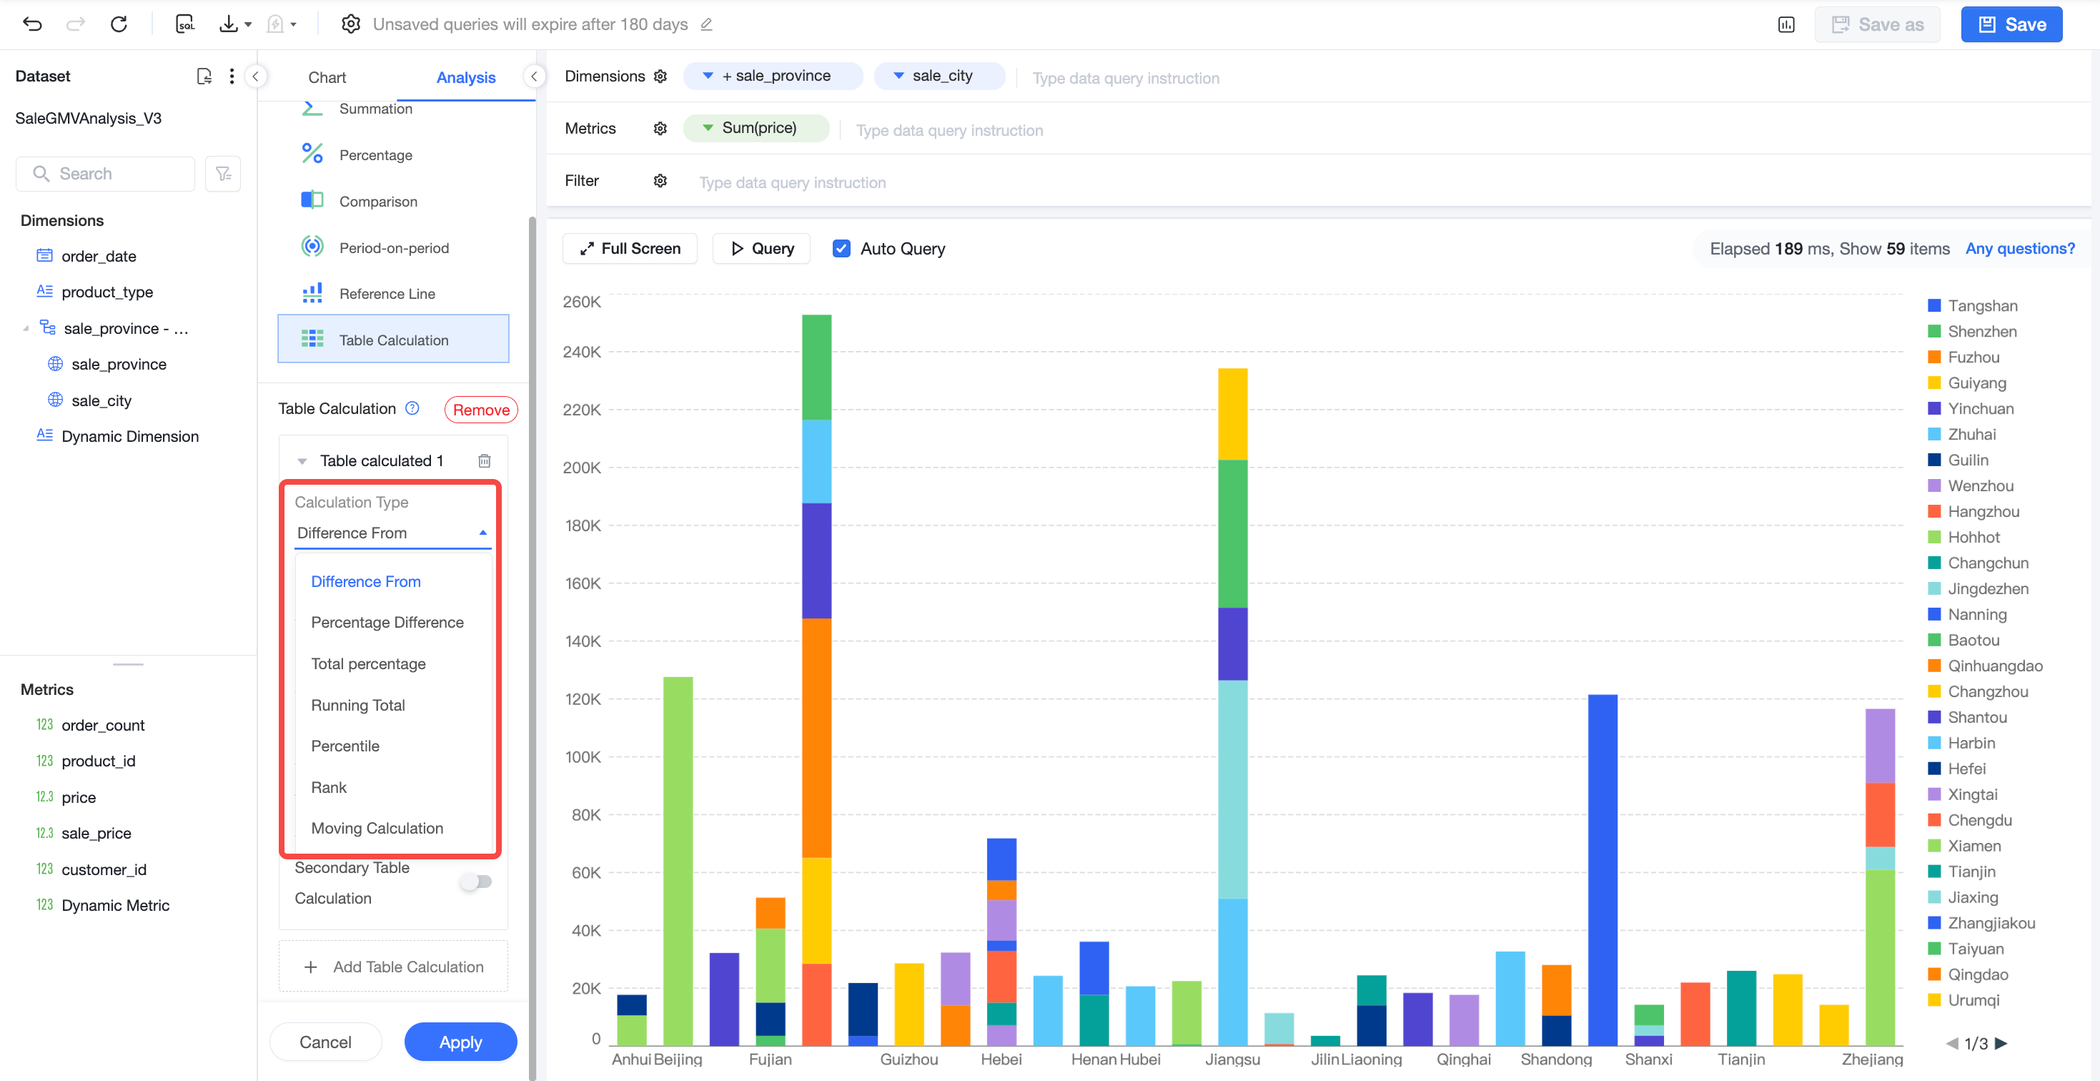This screenshot has height=1081, width=2100.
Task: Click the Any questions? link
Action: [x=2019, y=249]
